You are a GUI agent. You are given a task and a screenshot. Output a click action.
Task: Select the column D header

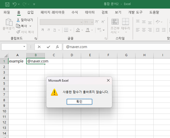(72, 55)
